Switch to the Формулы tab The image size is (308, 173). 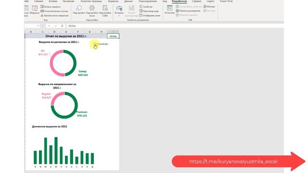(113, 1)
